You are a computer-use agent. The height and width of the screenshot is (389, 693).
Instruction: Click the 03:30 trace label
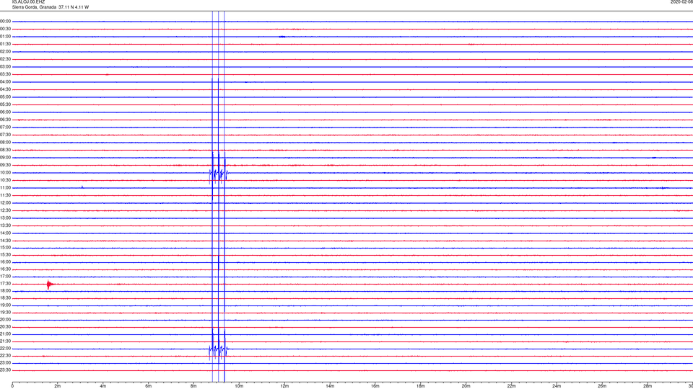pyautogui.click(x=5, y=74)
